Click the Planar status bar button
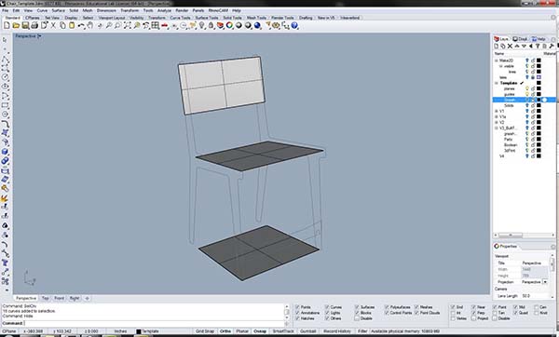This screenshot has width=559, height=337. [242, 331]
